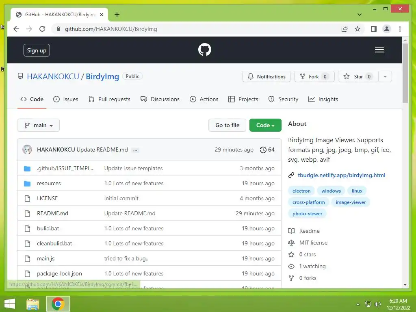Image resolution: width=416 pixels, height=312 pixels.
Task: Click HAKANKOKCU's avatar in commit row
Action: click(x=27, y=149)
